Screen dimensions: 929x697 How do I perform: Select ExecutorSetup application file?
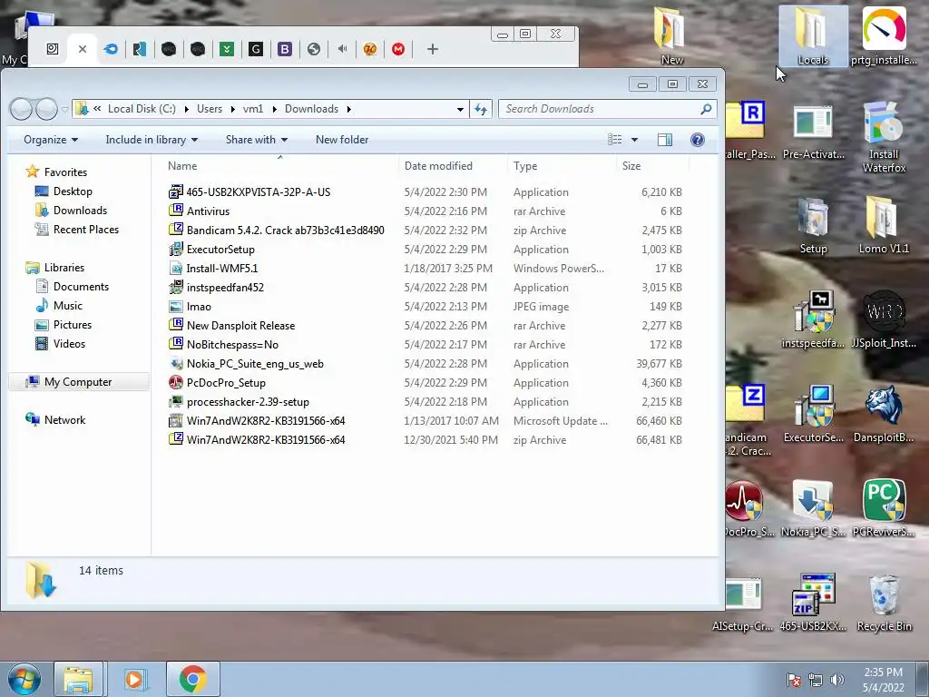[x=220, y=250]
